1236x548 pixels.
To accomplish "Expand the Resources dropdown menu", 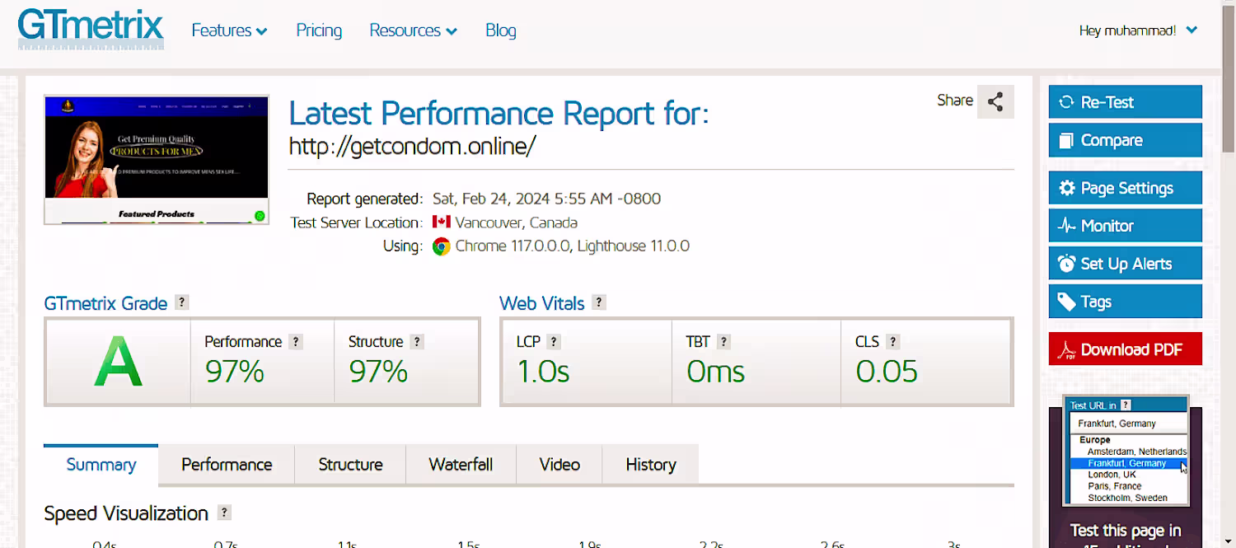I will (x=413, y=30).
